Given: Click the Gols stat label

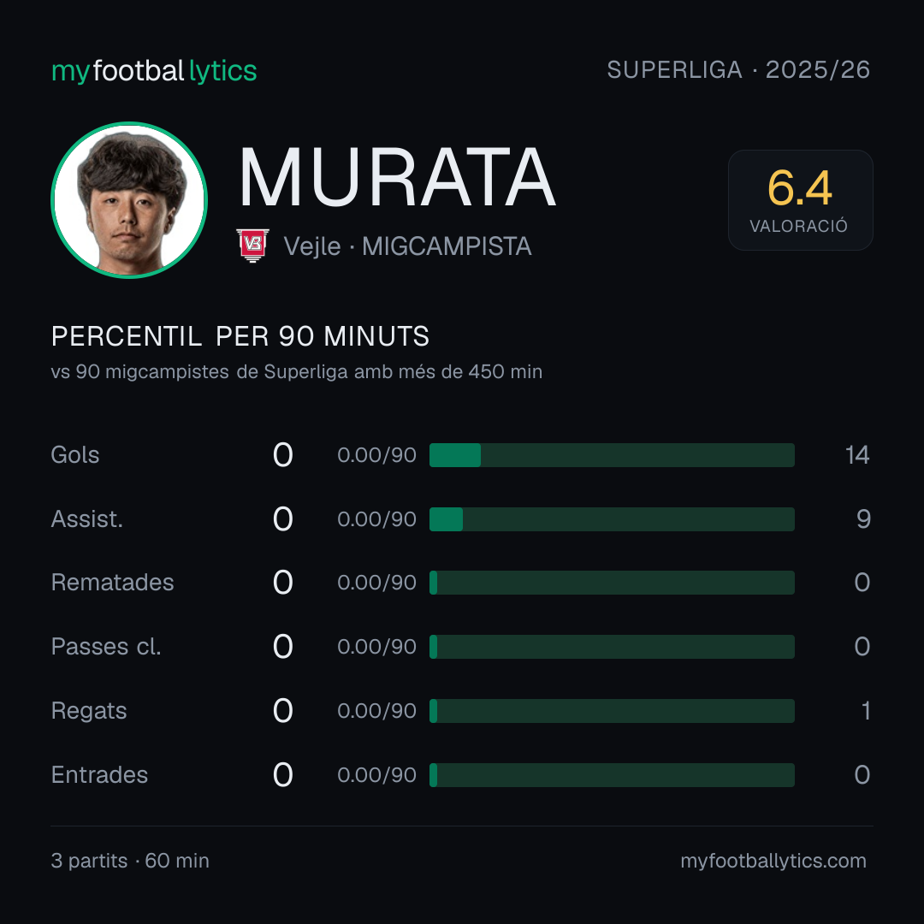Looking at the screenshot, I should point(75,455).
